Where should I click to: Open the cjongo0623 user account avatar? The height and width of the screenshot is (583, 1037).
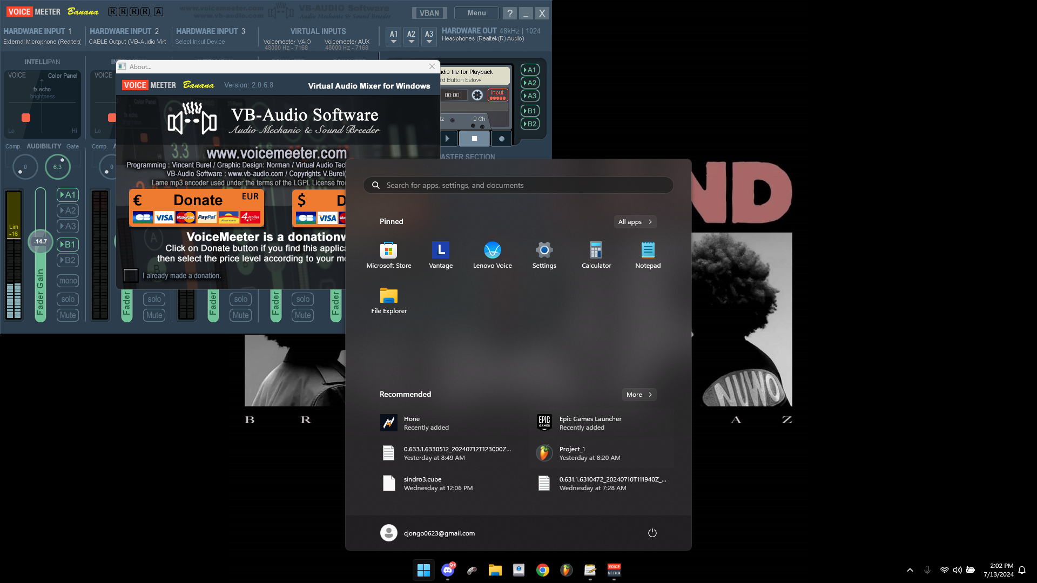(x=389, y=533)
